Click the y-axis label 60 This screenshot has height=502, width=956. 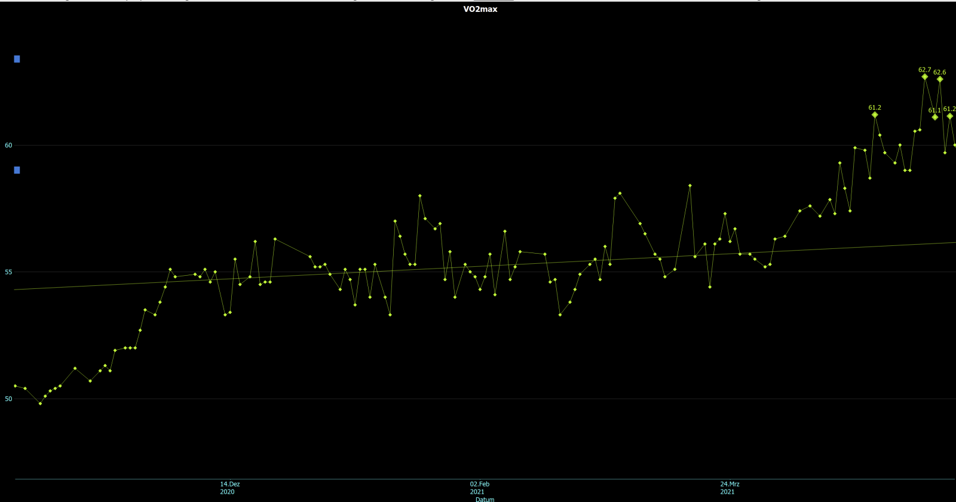8,145
